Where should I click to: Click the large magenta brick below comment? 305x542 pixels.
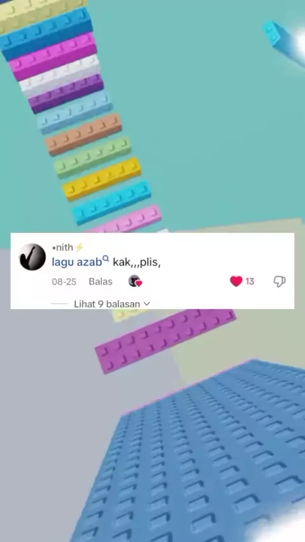[x=165, y=340]
